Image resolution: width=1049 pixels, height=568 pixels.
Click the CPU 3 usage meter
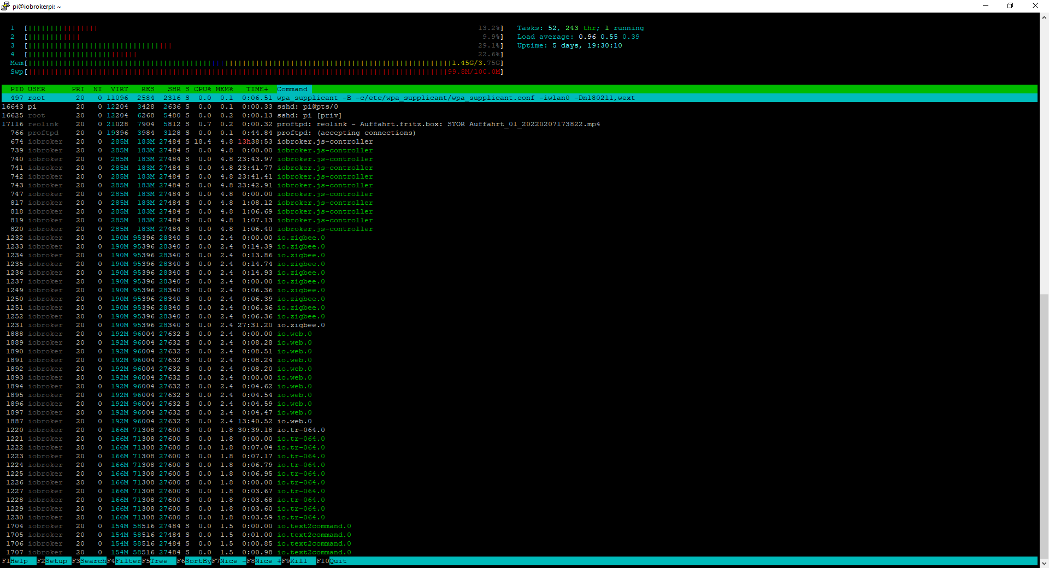click(264, 45)
